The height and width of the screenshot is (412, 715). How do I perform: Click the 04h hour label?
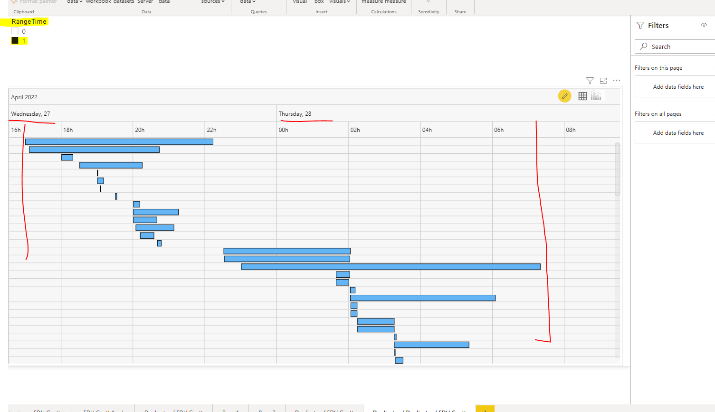point(427,130)
